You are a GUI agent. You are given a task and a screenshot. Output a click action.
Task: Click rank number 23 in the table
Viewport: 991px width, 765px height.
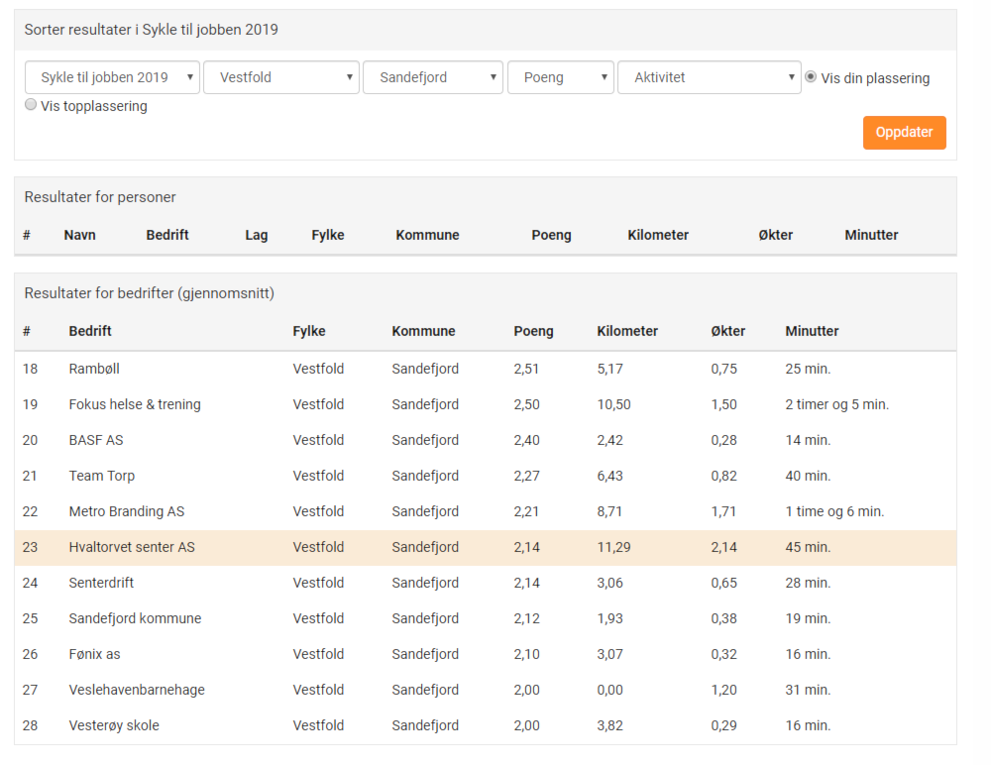31,548
